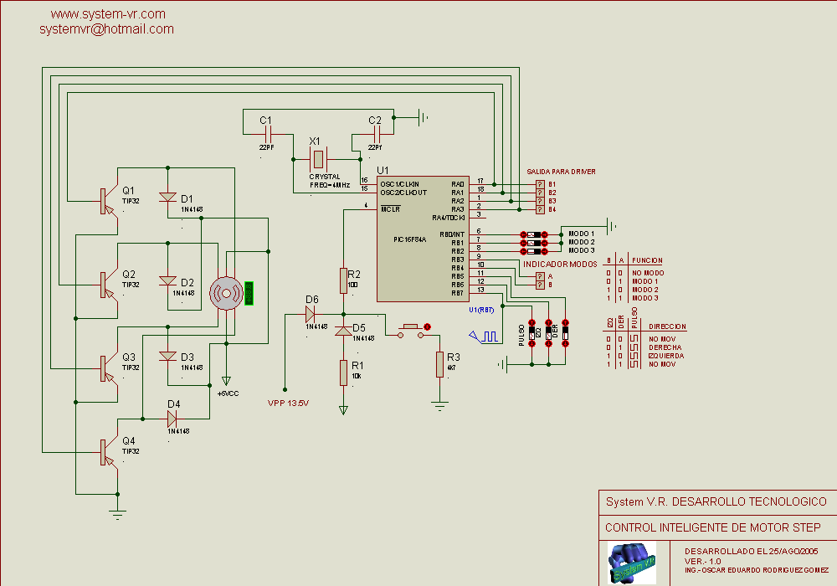Screen dimensions: 837x586
Task: Click the System VR logo image
Action: (632, 563)
